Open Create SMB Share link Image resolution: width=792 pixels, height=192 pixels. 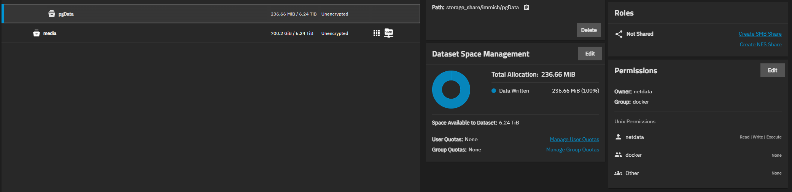(x=760, y=34)
